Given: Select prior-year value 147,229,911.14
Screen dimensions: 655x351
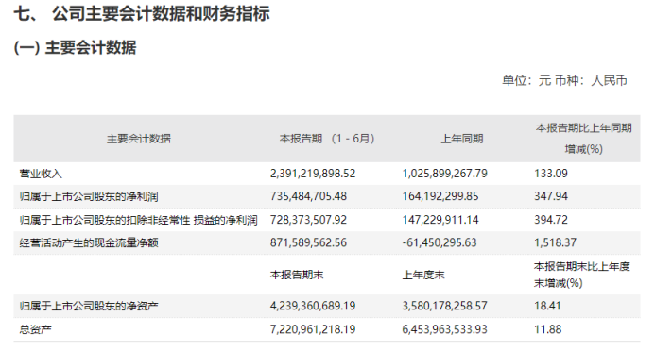Looking at the screenshot, I should pyautogui.click(x=440, y=220).
